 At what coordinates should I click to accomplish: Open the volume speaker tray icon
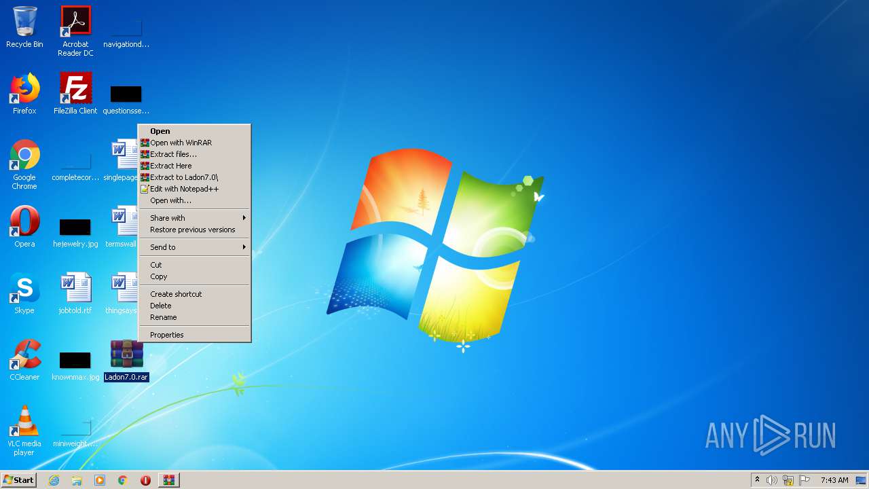click(772, 480)
